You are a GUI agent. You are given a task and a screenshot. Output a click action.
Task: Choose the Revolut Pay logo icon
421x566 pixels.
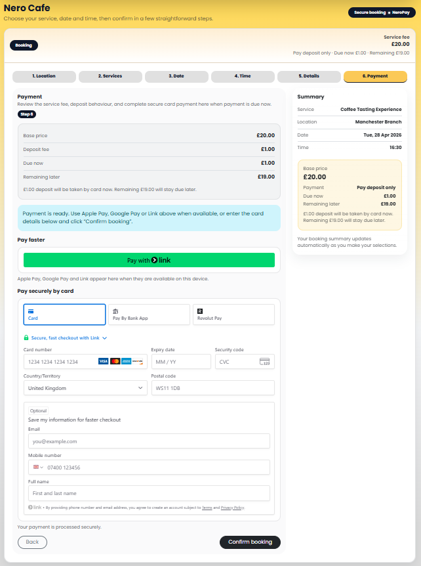[x=200, y=311]
